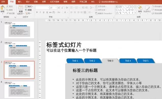Toggle align text left

click(72, 12)
